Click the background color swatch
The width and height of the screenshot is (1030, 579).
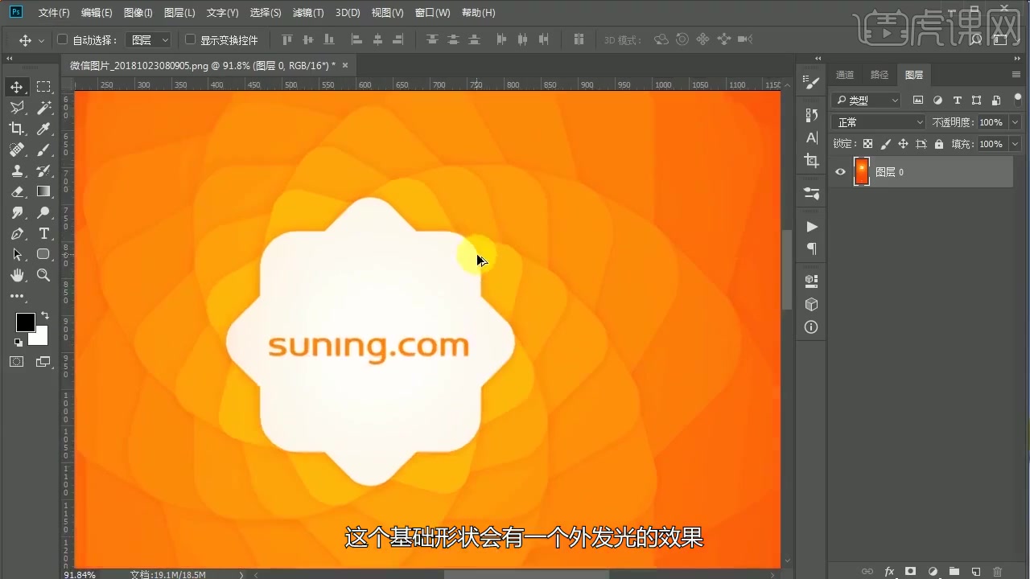pos(40,338)
